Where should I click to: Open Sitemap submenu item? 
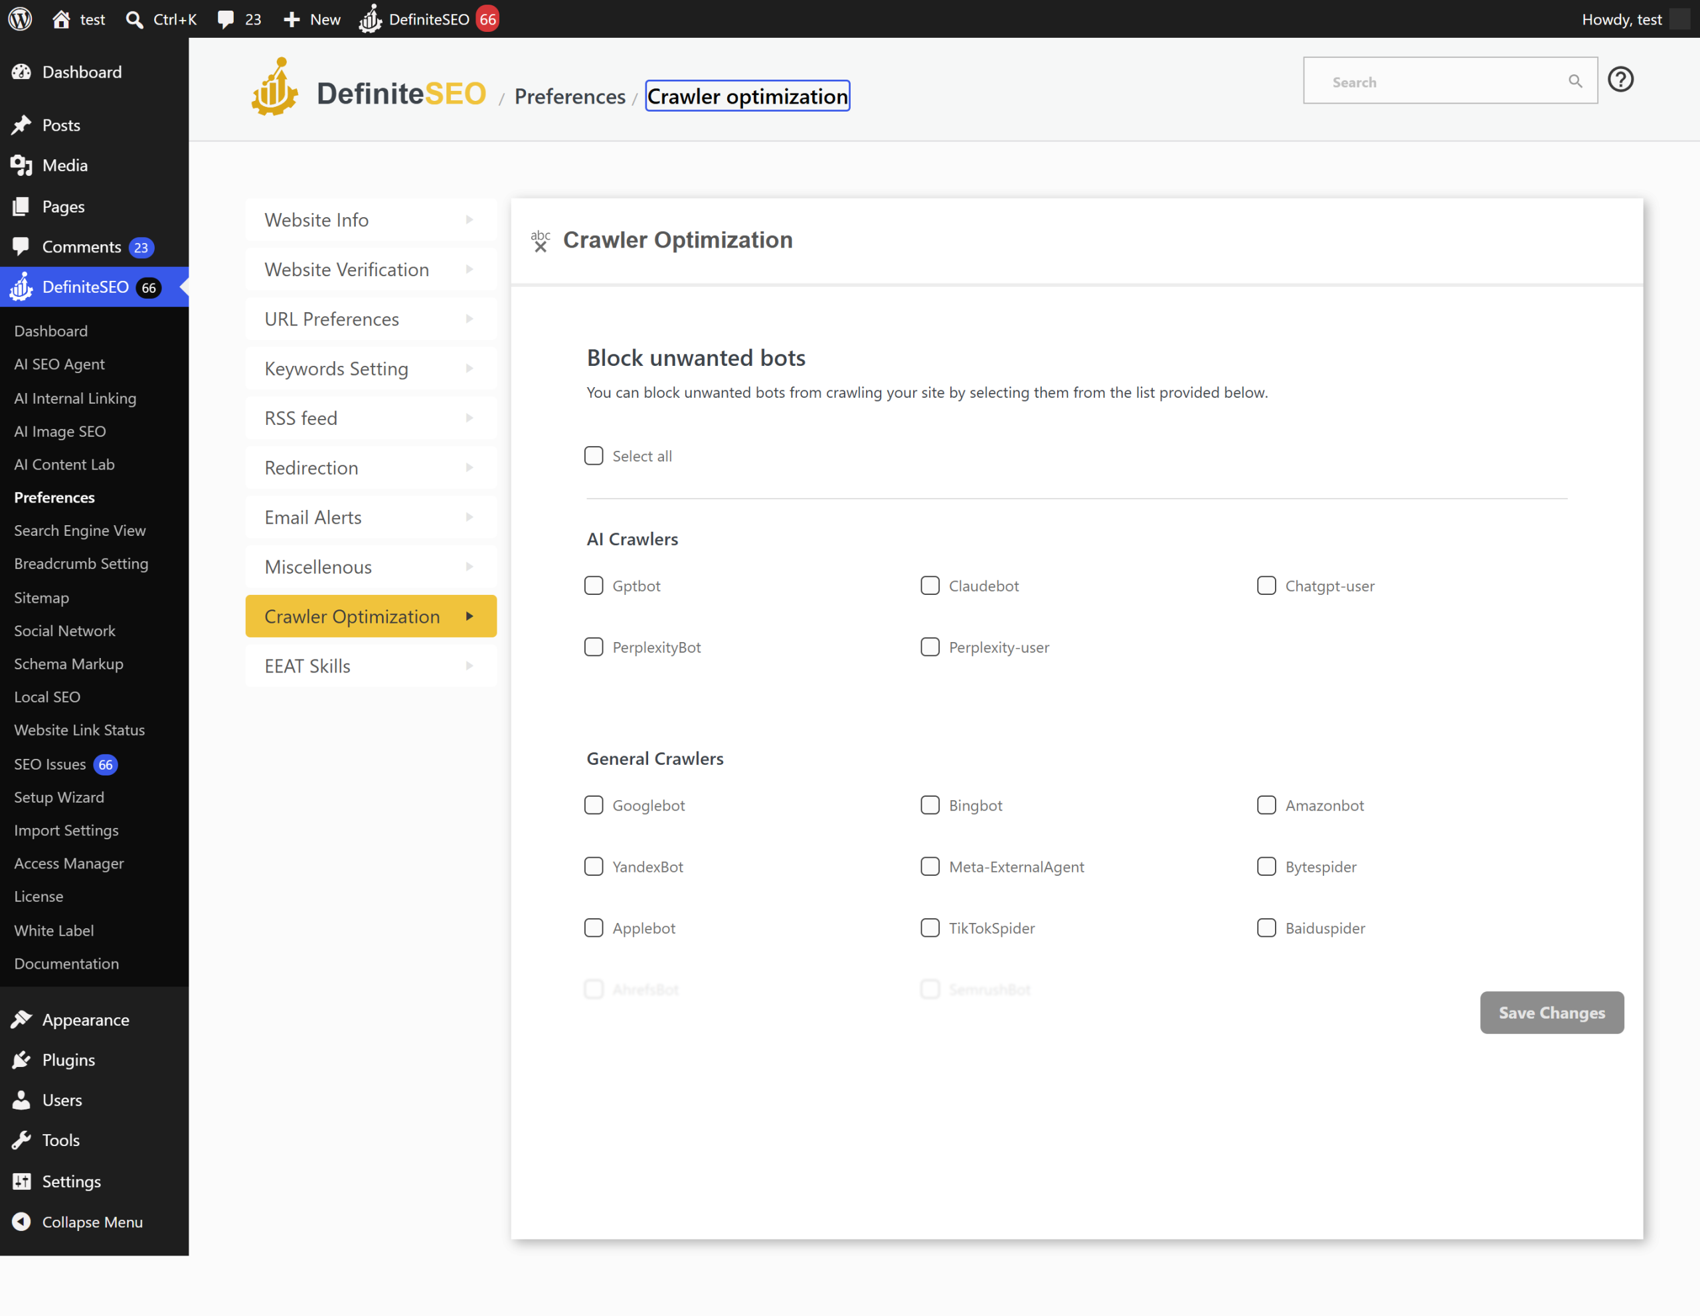click(41, 598)
